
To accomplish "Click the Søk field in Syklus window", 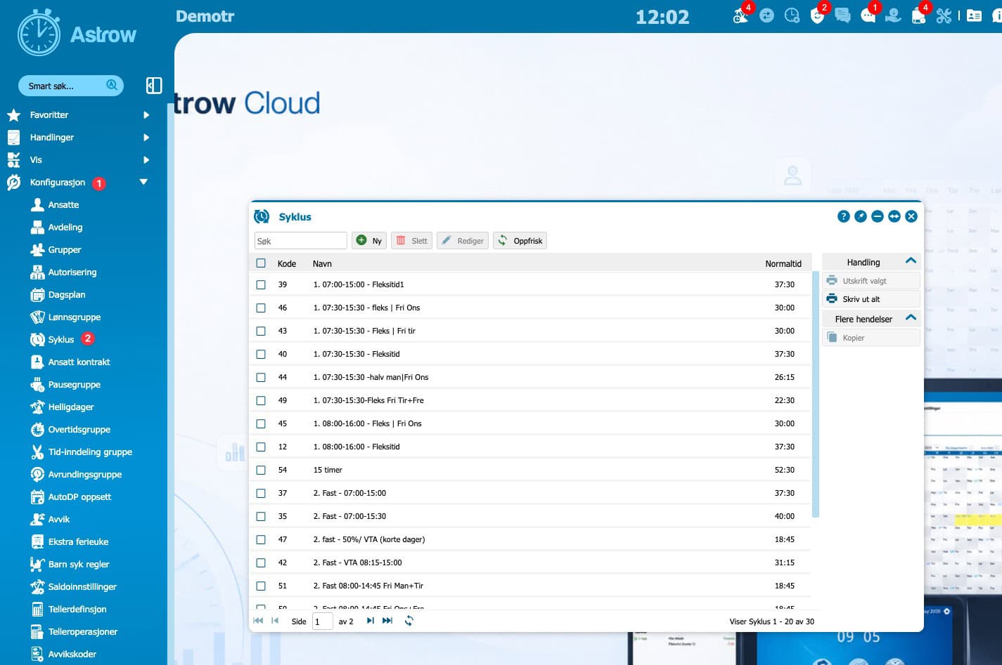I will (300, 241).
